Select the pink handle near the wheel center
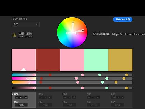The width and height of the screenshot is (145, 109). point(77,33)
